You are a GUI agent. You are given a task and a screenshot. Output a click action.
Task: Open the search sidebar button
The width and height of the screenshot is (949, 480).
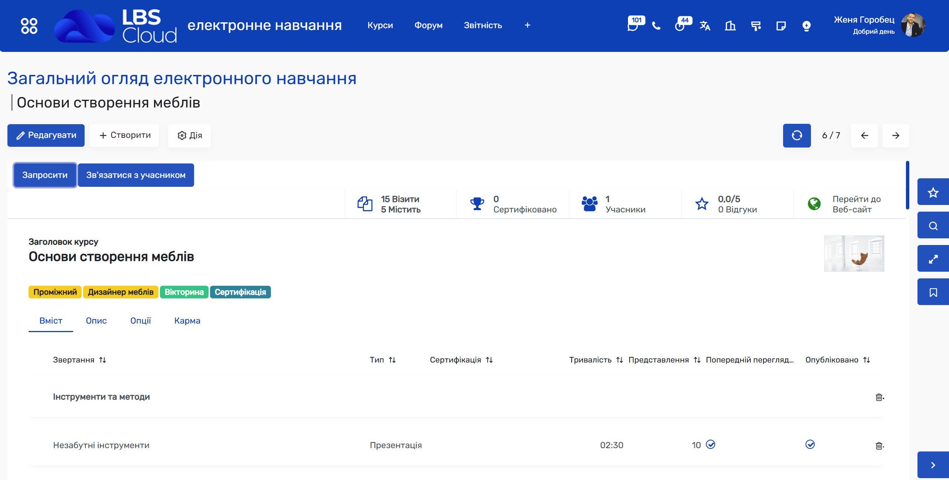(x=933, y=225)
